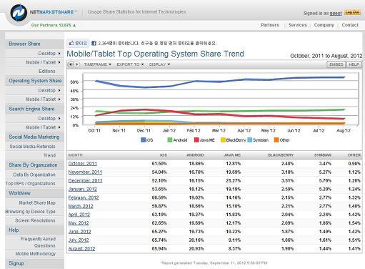Select Worldwide sidebar section
Screen dimensions: 365x269
34,193
